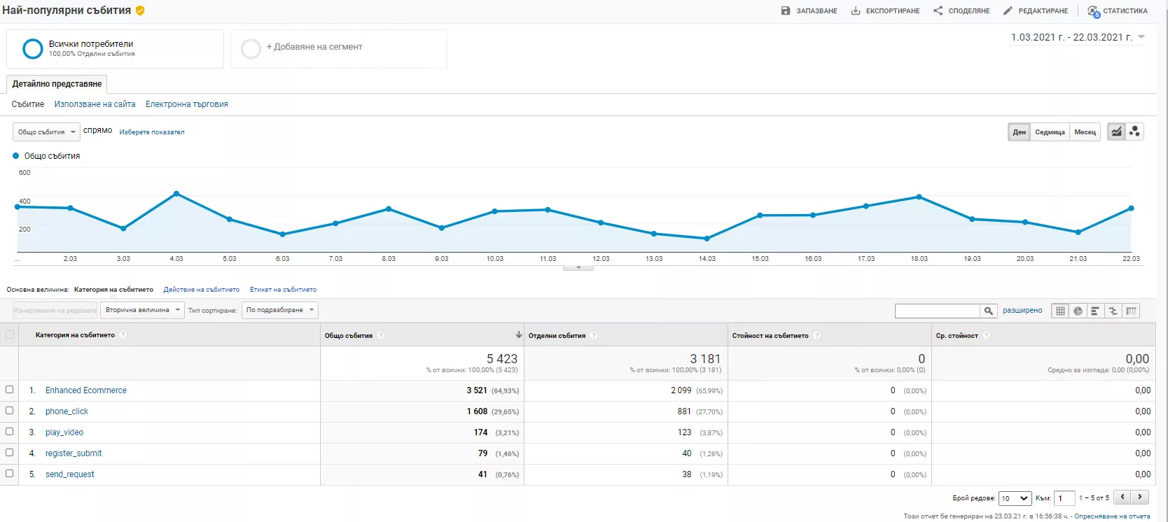
Task: Click the line chart view icon
Action: click(x=1116, y=132)
